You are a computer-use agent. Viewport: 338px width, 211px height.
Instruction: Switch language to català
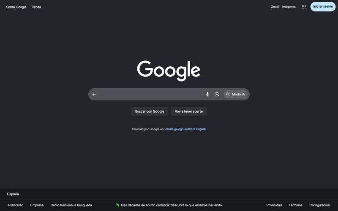click(x=169, y=129)
